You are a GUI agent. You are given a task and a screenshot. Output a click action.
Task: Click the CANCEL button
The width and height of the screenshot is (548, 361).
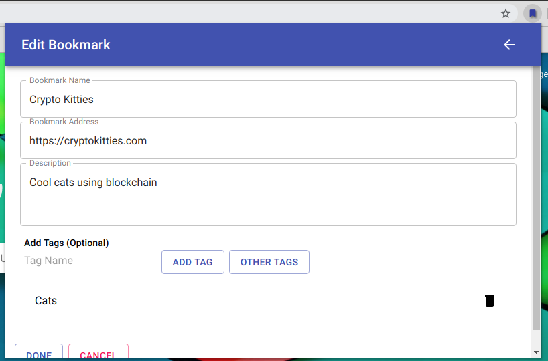click(98, 352)
